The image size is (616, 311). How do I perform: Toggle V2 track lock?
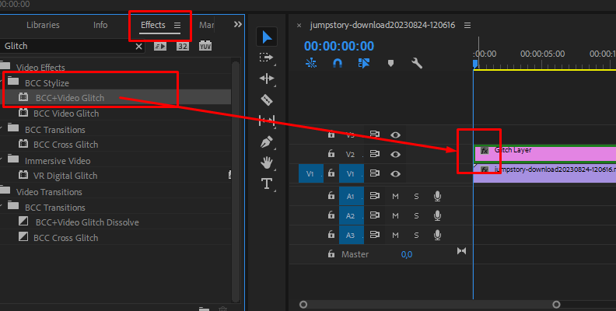point(331,154)
